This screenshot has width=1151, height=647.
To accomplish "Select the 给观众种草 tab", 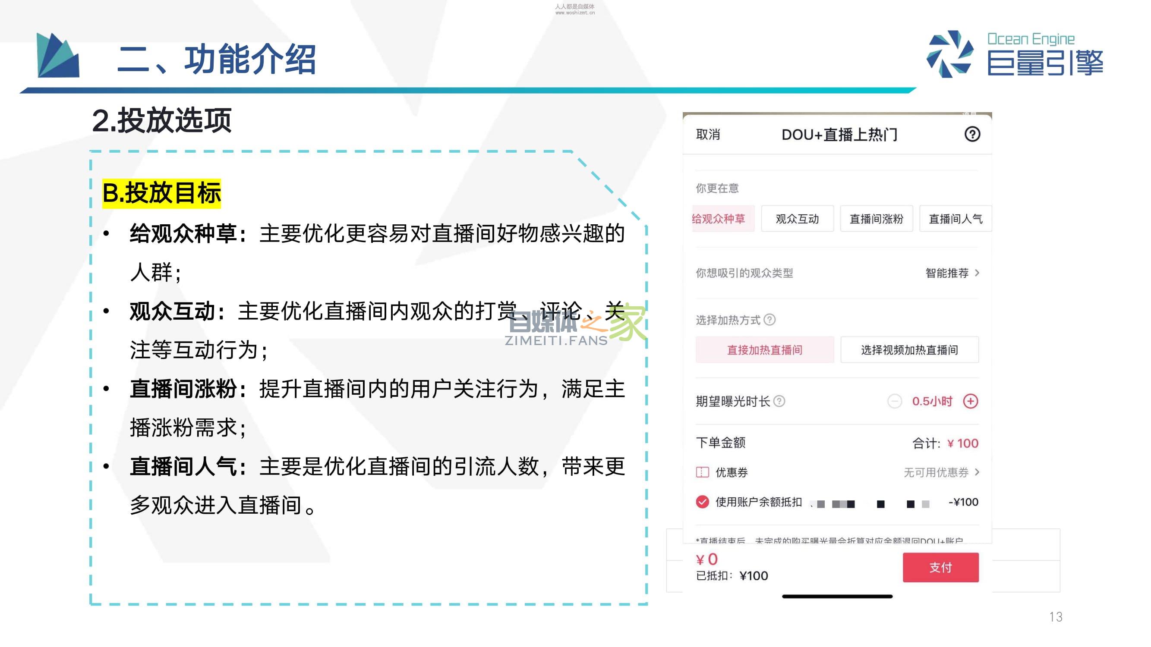I will (722, 219).
